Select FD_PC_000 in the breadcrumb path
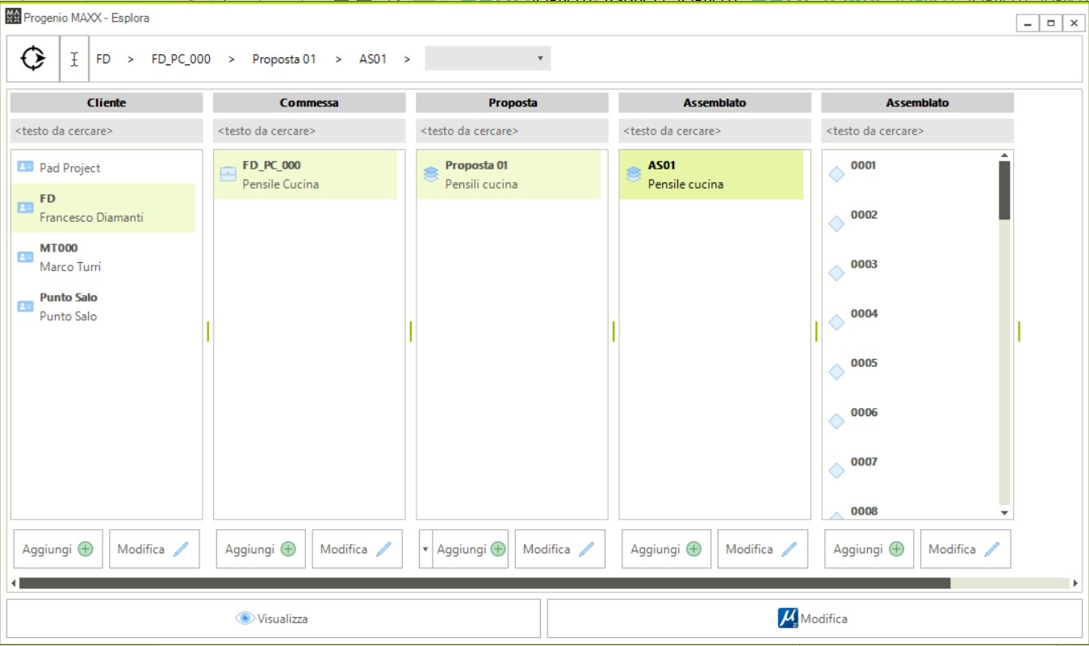 coord(181,59)
